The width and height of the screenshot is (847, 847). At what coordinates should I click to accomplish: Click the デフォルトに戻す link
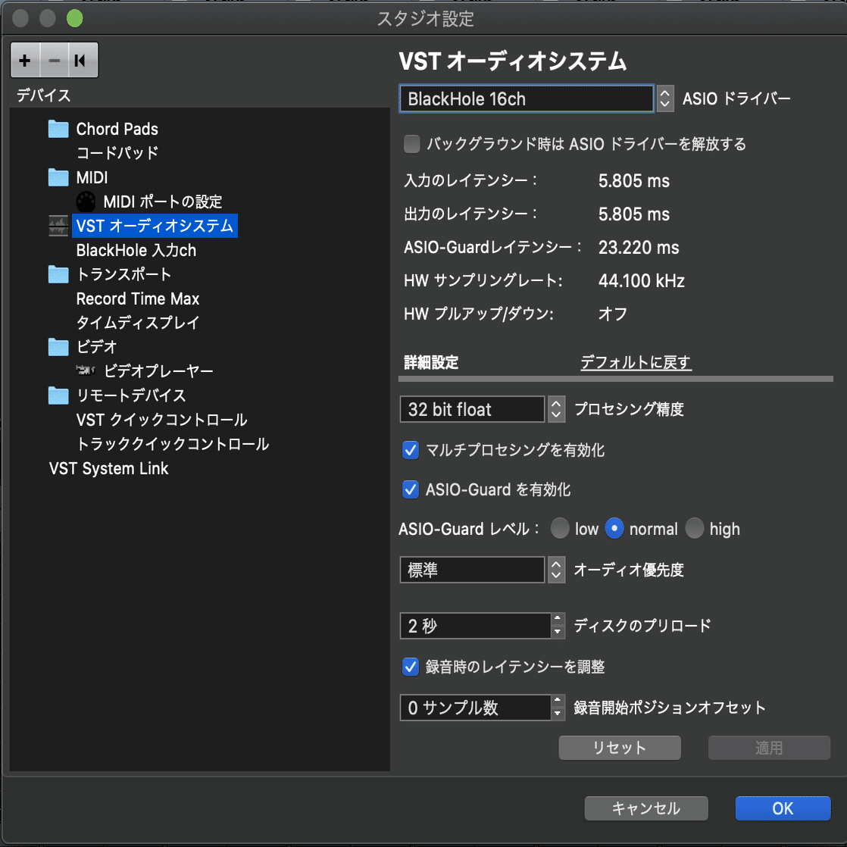click(636, 363)
